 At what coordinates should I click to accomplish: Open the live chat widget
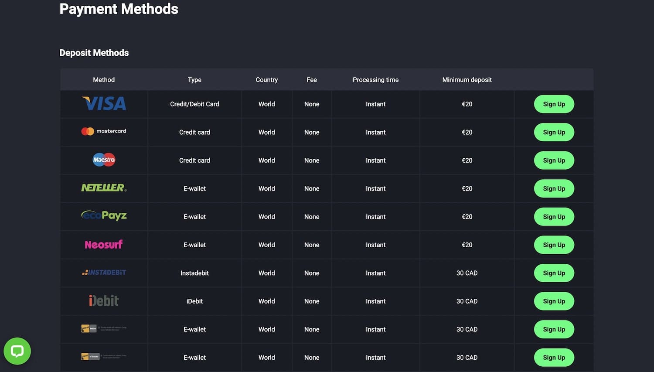coord(17,351)
